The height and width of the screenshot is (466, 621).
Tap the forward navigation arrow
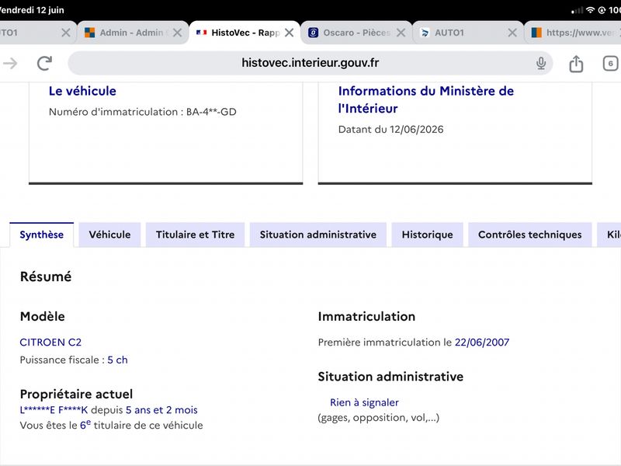[10, 63]
